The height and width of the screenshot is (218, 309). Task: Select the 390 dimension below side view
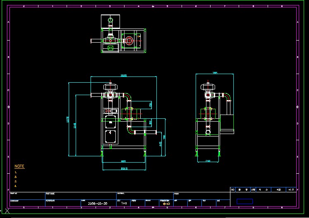click(208, 161)
